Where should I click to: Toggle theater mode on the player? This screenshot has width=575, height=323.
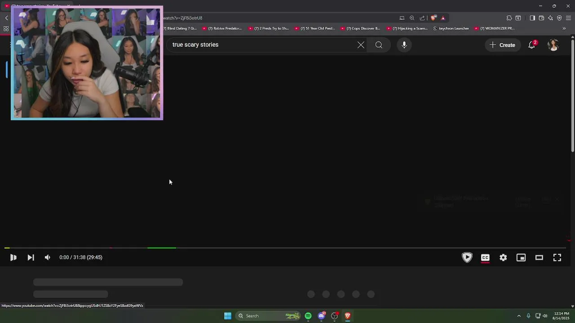[539, 258]
